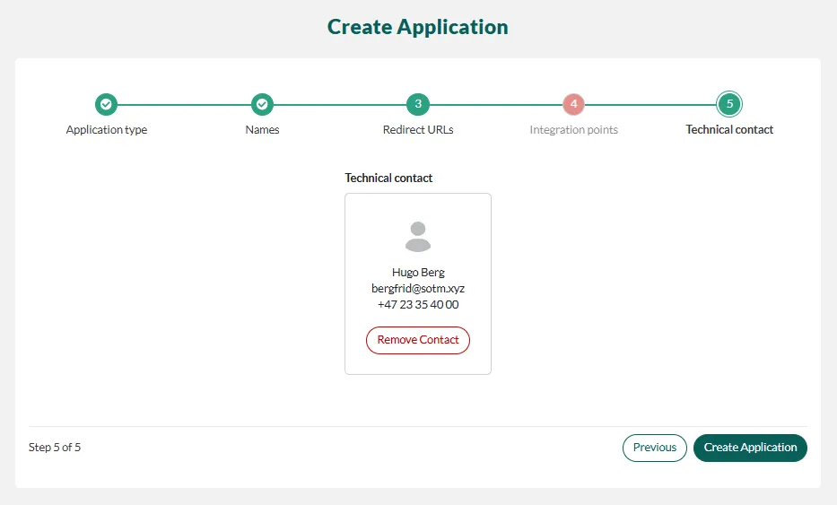Select the Technical contact step label

(x=729, y=130)
